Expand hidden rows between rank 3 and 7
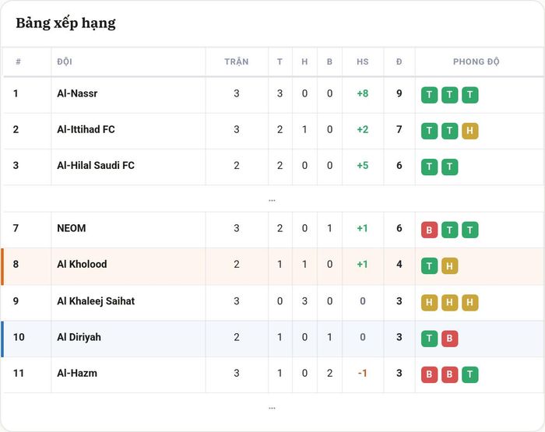Image resolution: width=545 pixels, height=432 pixels. (x=272, y=200)
